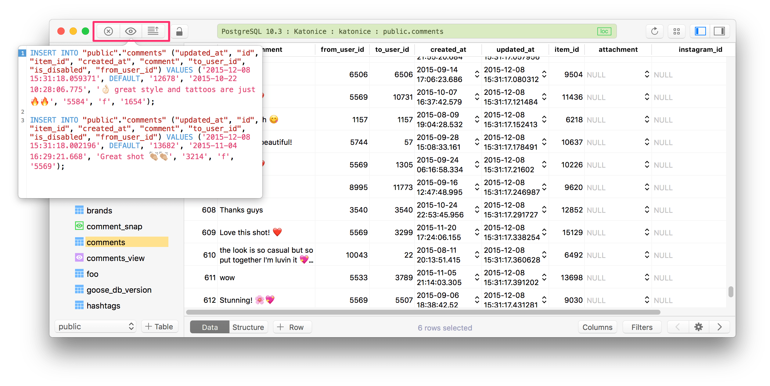The image size is (770, 386).
Task: Click the refresh icon in toolbar
Action: (654, 31)
